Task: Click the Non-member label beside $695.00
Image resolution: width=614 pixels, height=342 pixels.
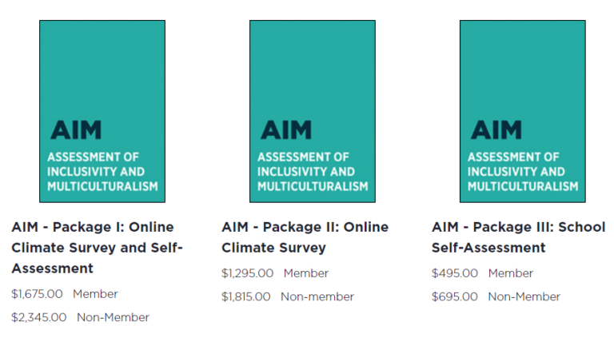Action: coord(524,296)
